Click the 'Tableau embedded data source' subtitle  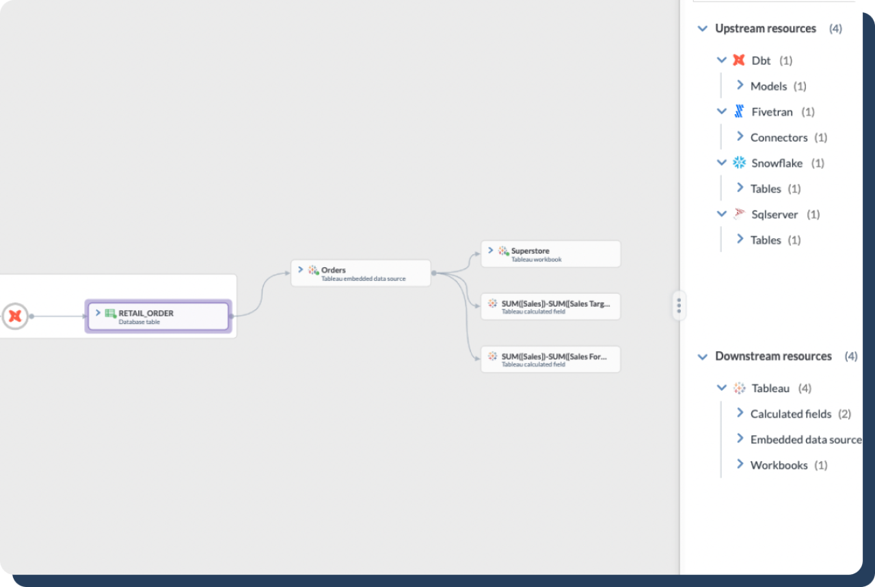point(364,279)
